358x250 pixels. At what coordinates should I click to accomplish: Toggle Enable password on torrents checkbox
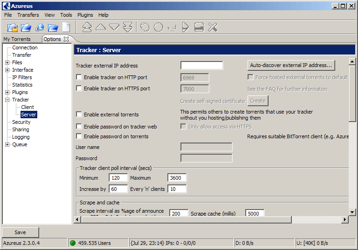click(x=79, y=136)
